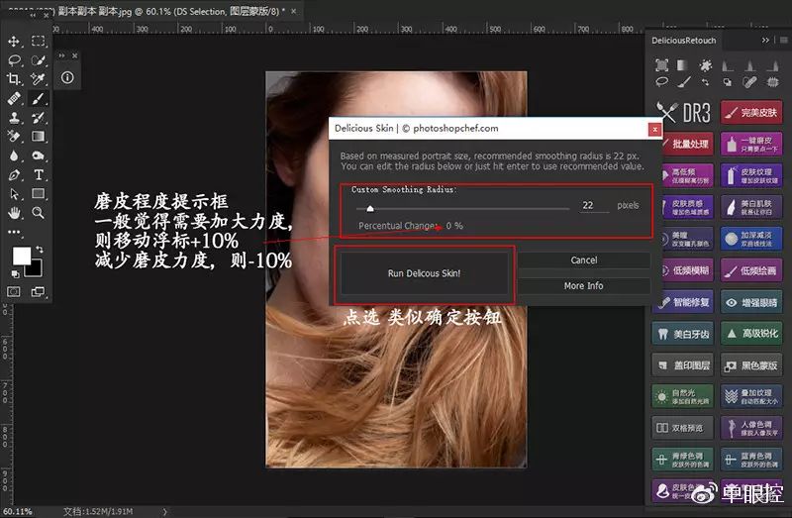Select the Hand tool
The width and height of the screenshot is (792, 518).
(14, 213)
